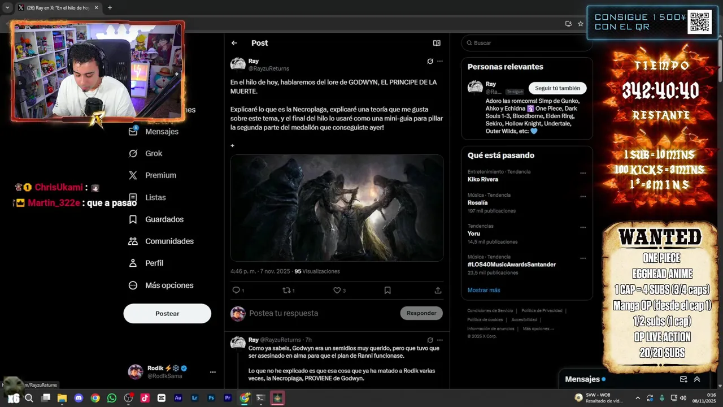Open Grok in the sidebar
Screen dimensions: 723x407
(146, 153)
